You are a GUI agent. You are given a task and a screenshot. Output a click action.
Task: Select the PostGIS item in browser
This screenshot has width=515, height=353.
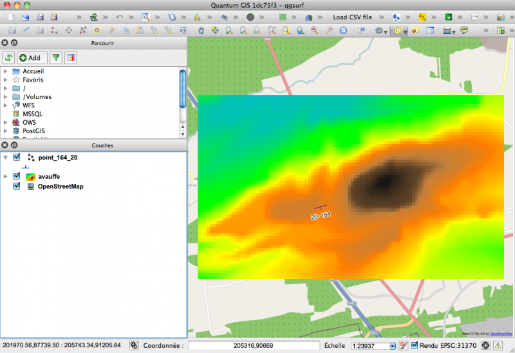(x=33, y=131)
